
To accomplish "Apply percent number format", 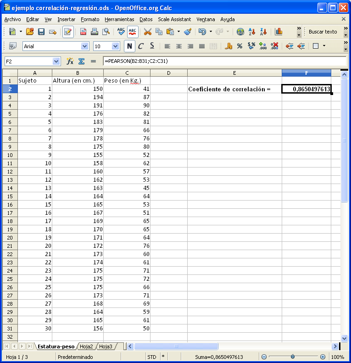I will click(x=240, y=46).
